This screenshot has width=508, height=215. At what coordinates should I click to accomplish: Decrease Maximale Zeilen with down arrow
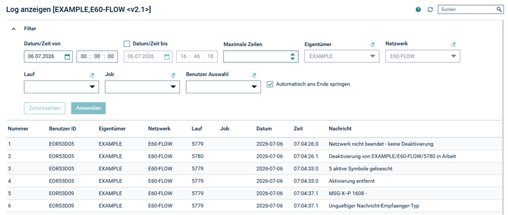pos(292,59)
